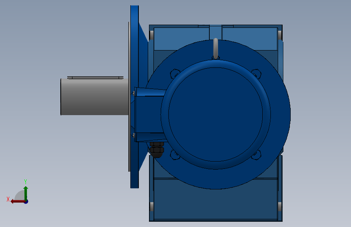Image resolution: width=351 pixels, height=227 pixels.
Task: Select the tall blue mounting flange plate
Action: (x=134, y=97)
